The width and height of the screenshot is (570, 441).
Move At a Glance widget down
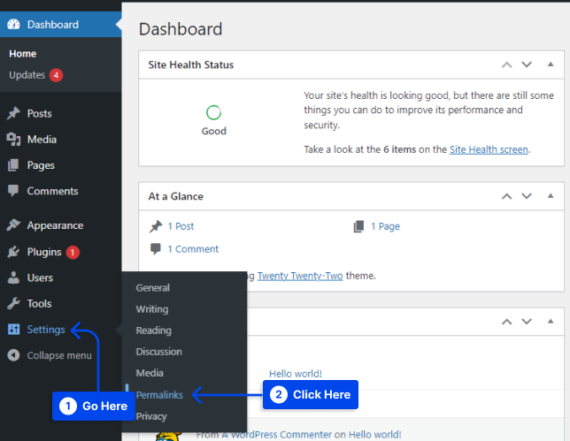tap(527, 196)
